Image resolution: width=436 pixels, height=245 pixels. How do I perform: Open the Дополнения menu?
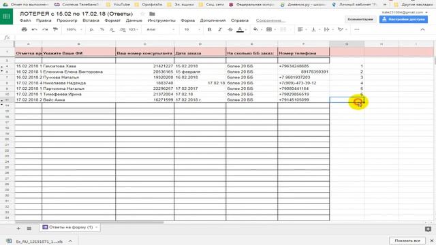213,20
